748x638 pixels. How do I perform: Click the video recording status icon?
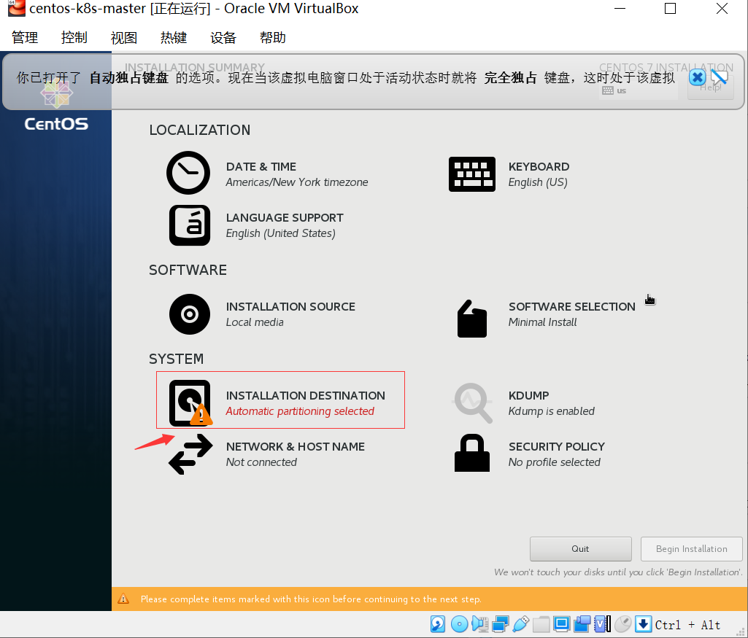click(x=582, y=624)
